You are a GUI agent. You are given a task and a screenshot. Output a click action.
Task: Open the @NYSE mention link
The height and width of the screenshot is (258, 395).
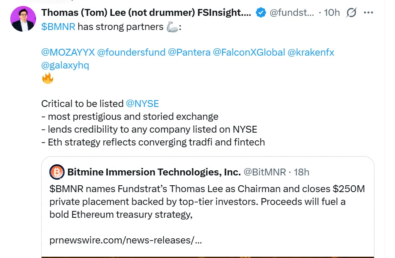(142, 104)
